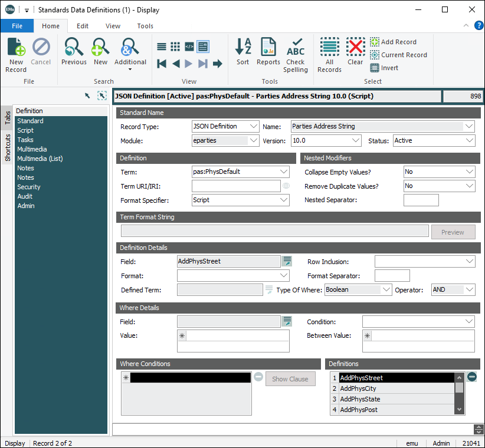Viewport: 485px width, 448px height.
Task: Open the Format Specifier dropdown
Action: tap(284, 200)
